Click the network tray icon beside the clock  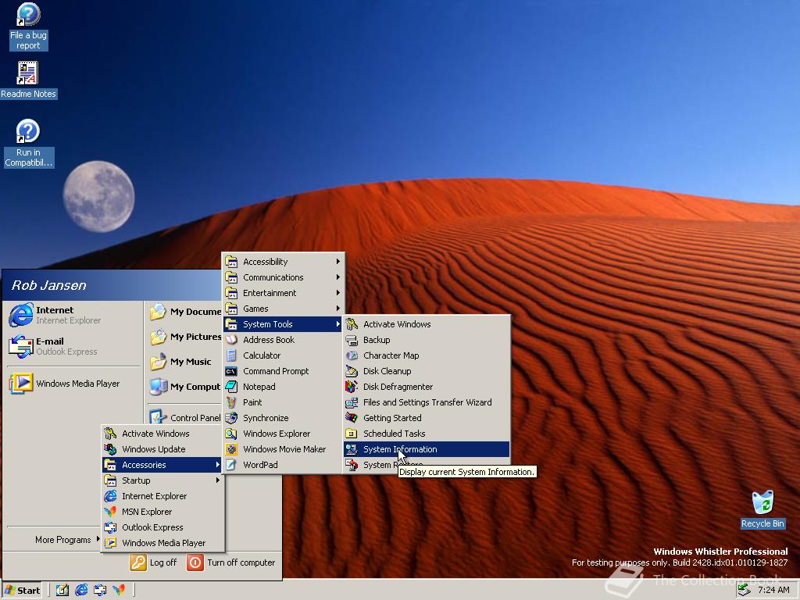click(745, 590)
